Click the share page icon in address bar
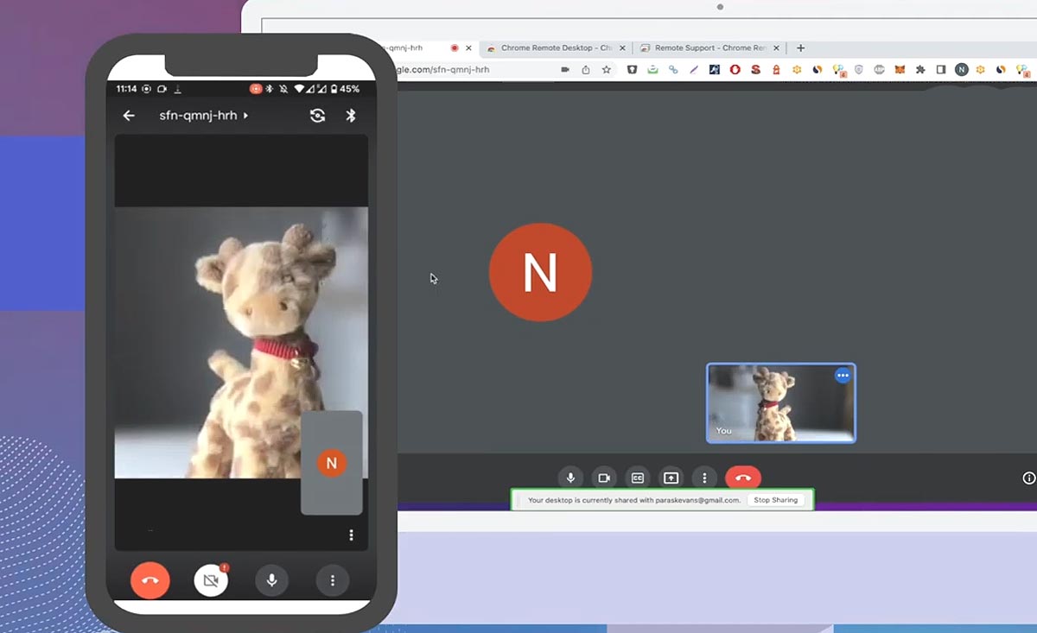1037x633 pixels. pos(586,70)
